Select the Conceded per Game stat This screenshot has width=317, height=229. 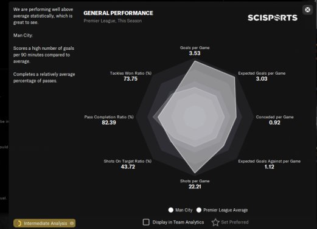tap(274, 120)
